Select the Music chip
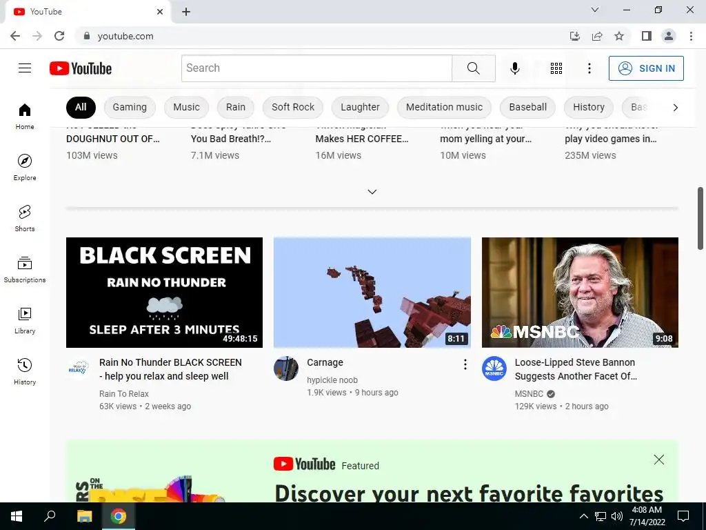 (x=186, y=107)
